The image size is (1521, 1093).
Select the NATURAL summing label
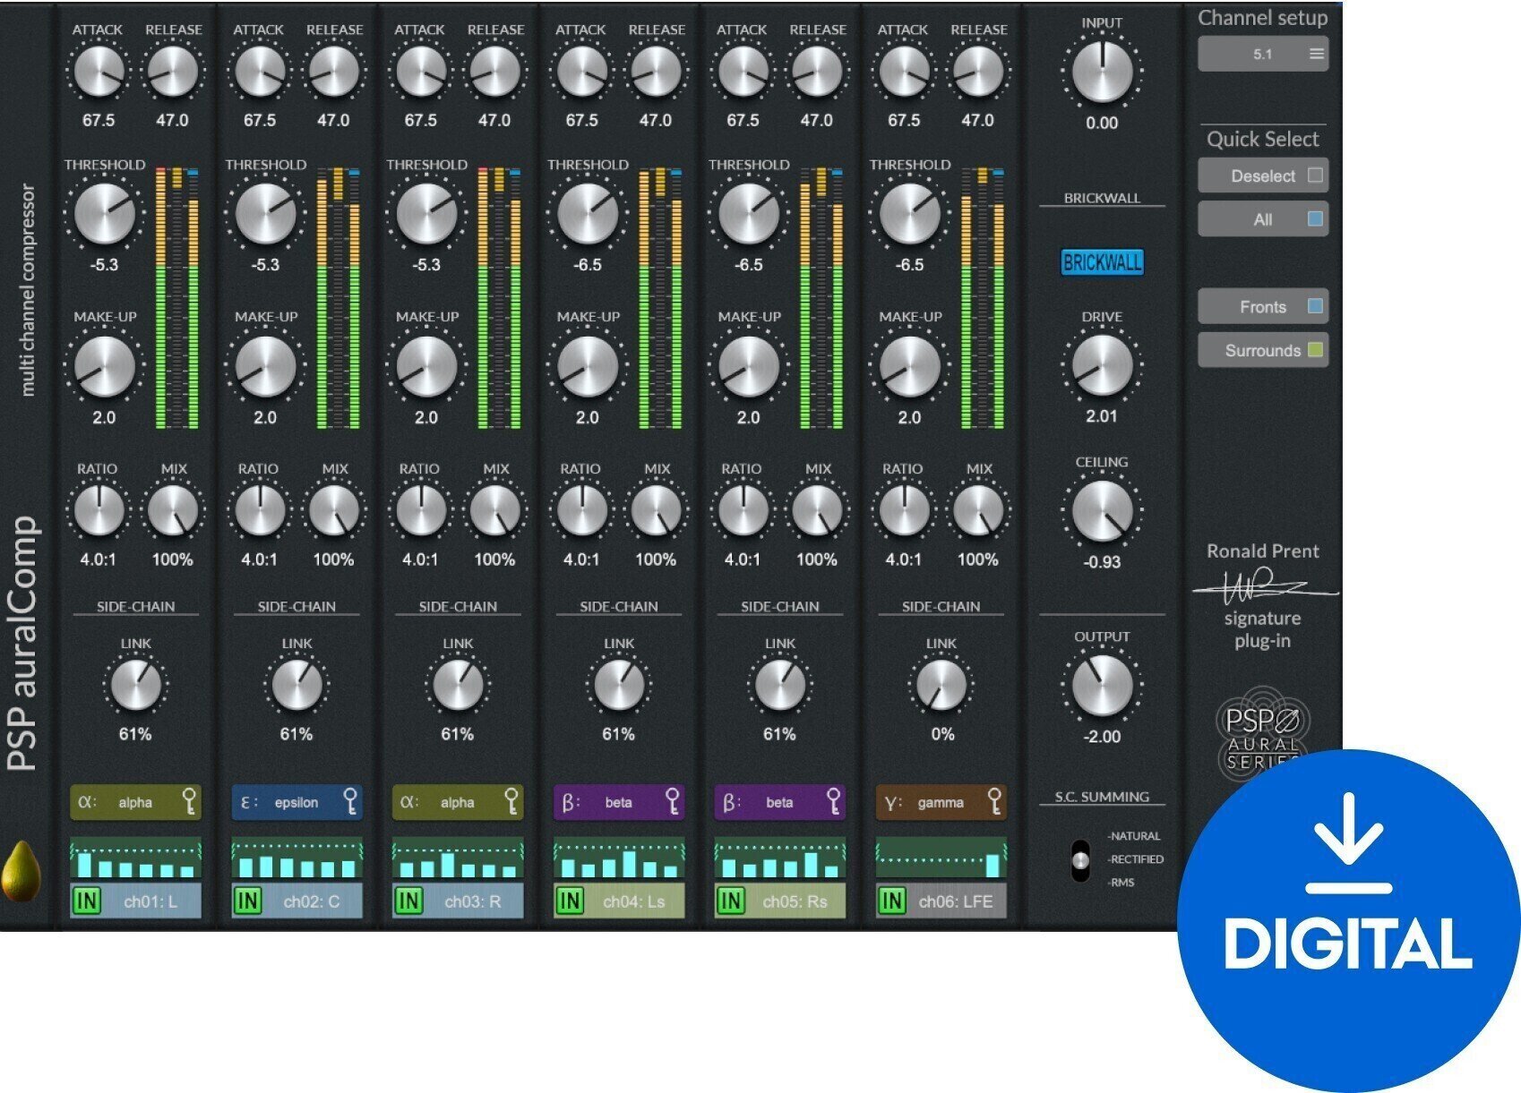1134,836
